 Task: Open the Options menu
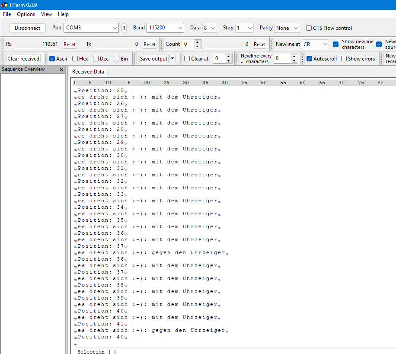coord(26,14)
